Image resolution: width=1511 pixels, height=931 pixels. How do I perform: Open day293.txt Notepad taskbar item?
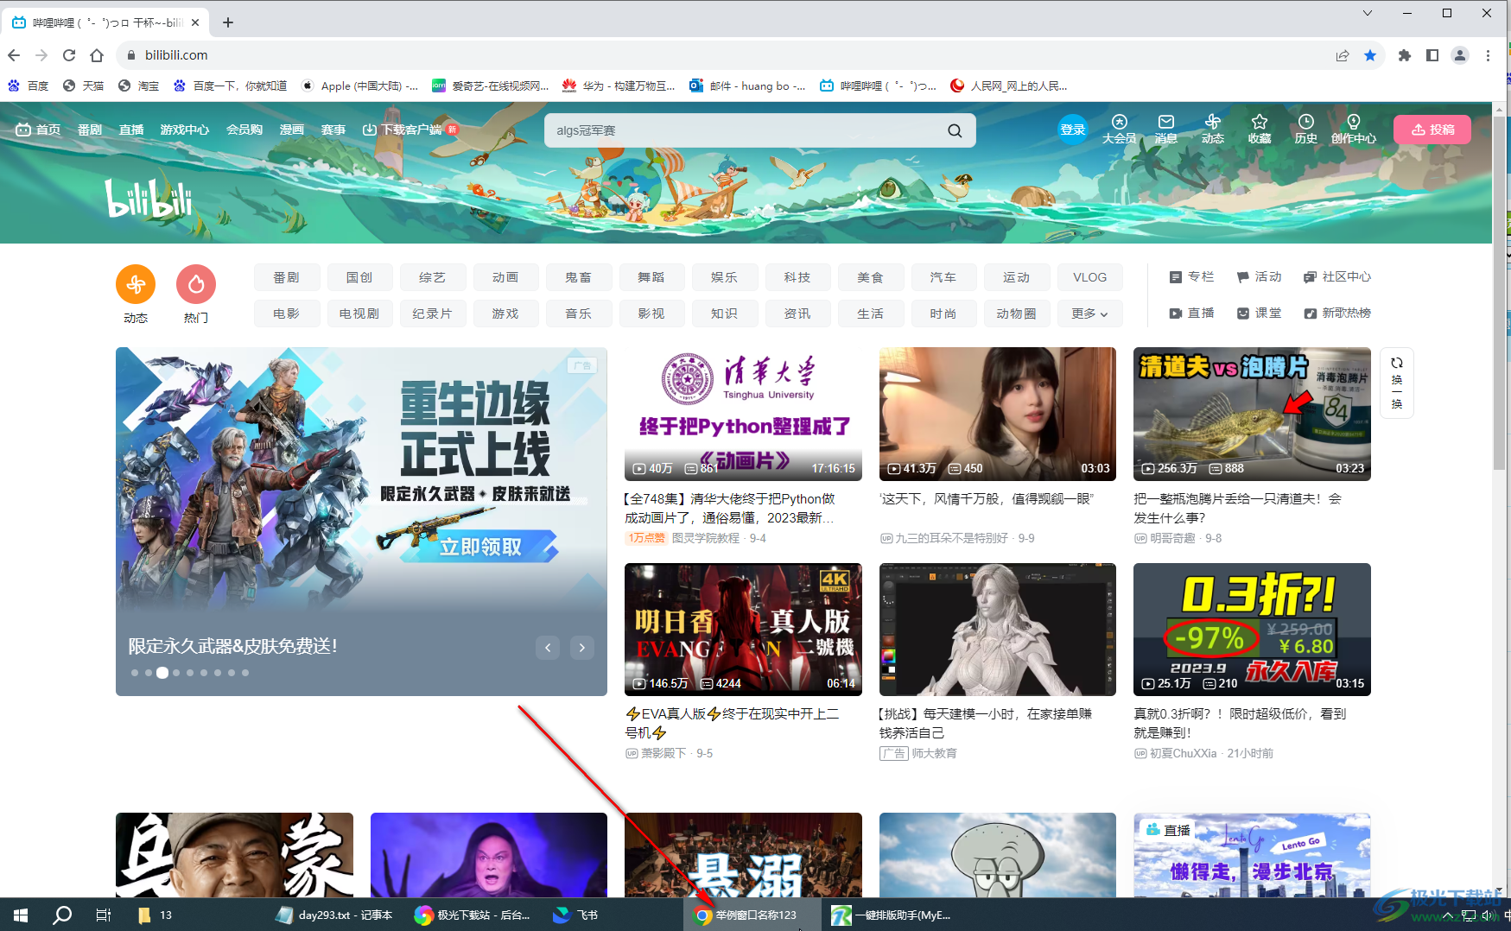coord(335,915)
